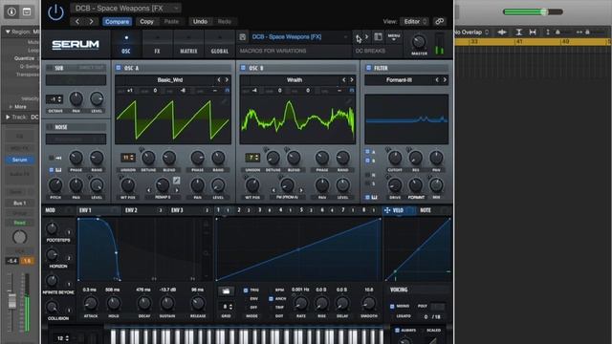Image resolution: width=612 pixels, height=344 pixels.
Task: Select next filter type arrow
Action: point(445,80)
